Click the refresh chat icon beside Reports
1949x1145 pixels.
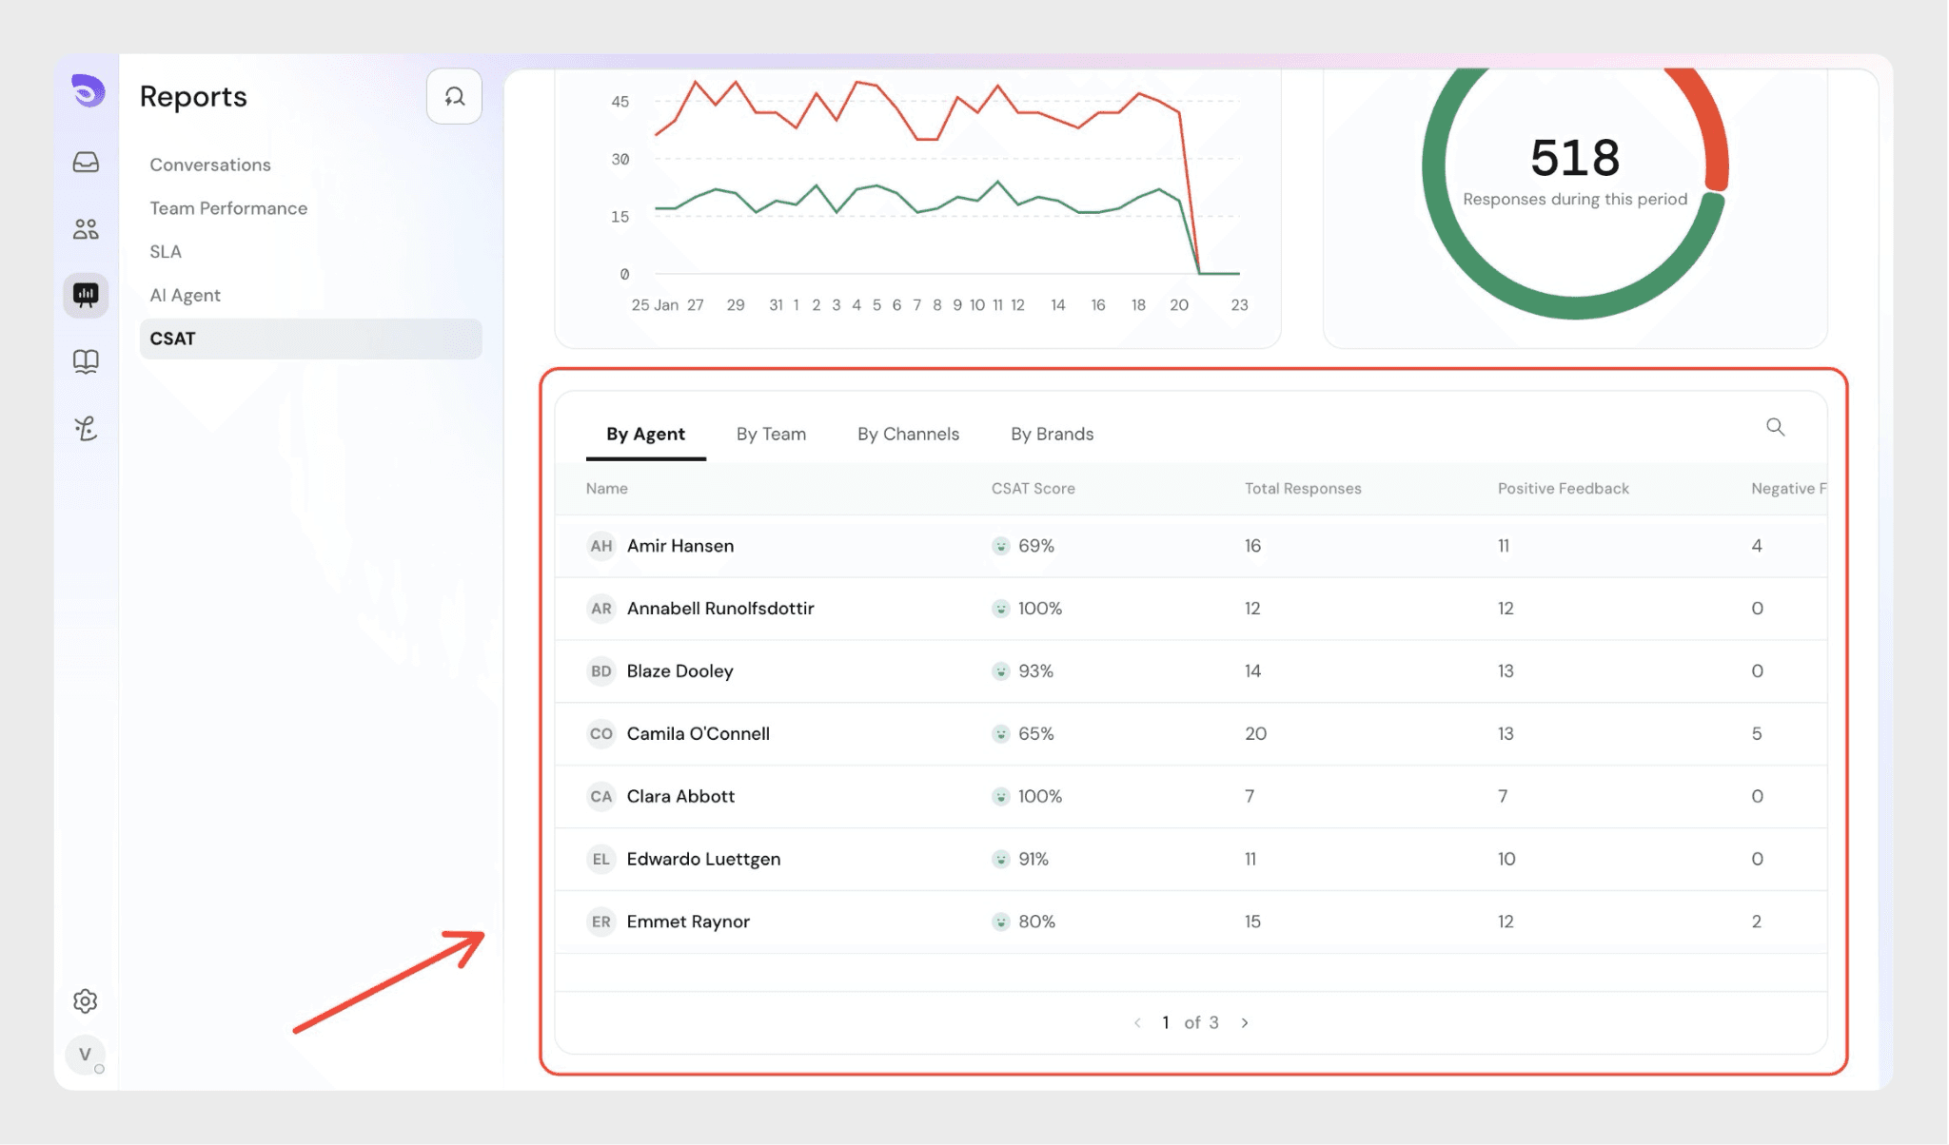[x=454, y=96]
